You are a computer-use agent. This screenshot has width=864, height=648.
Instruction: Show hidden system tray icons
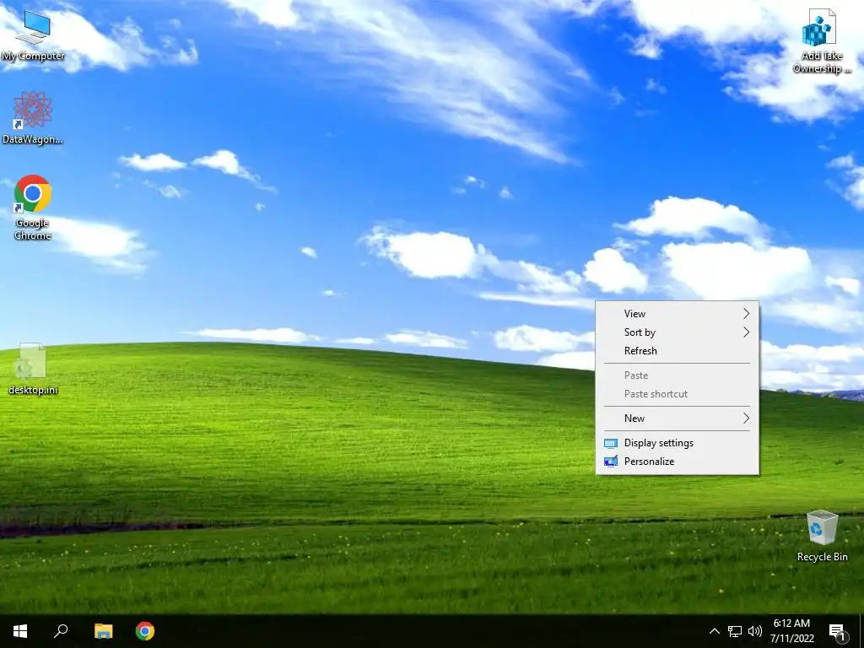pyautogui.click(x=714, y=631)
